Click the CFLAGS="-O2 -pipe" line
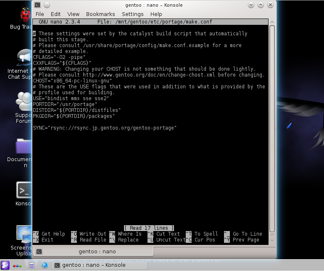The width and height of the screenshot is (324, 271). 59,57
